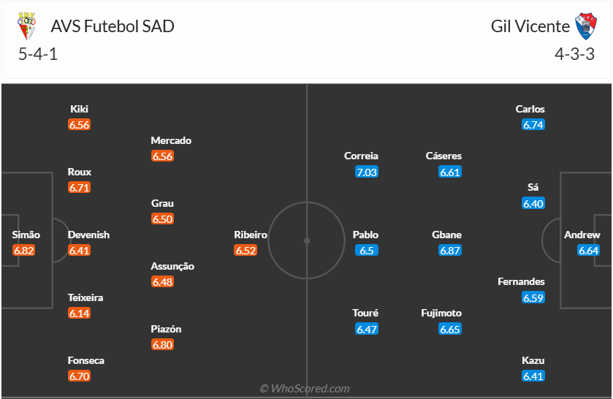Select goalkeeper Andrew's 6.64 rating badge

pyautogui.click(x=589, y=251)
